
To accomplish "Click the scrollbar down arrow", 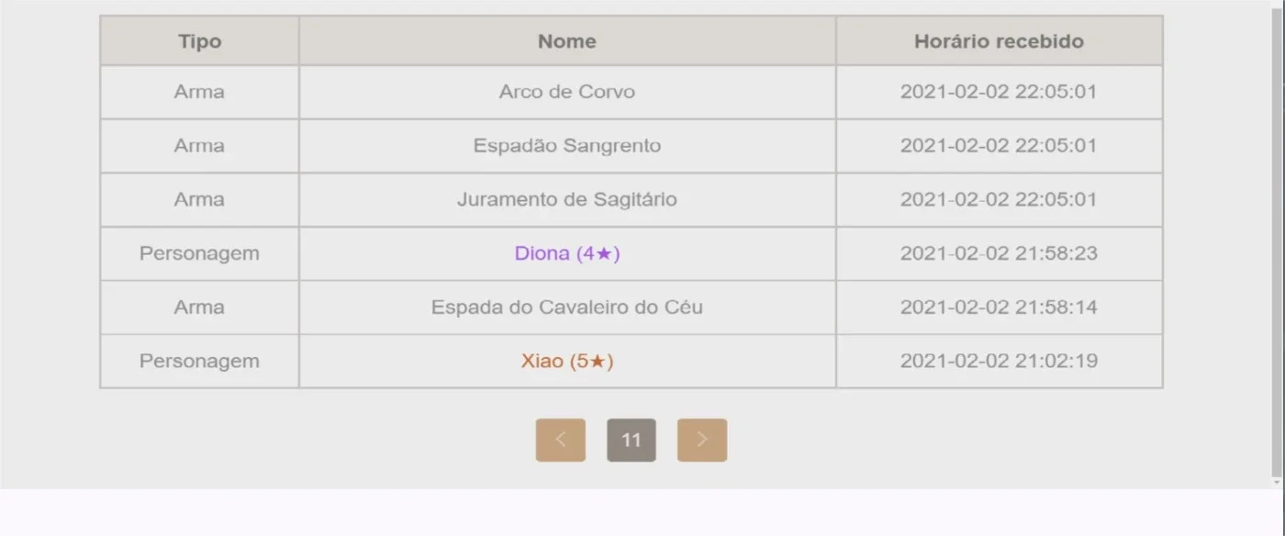I will pyautogui.click(x=1277, y=482).
